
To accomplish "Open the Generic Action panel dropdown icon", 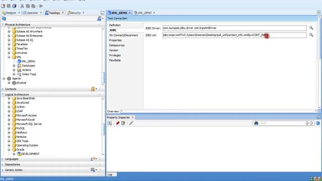I will [x=94, y=170].
